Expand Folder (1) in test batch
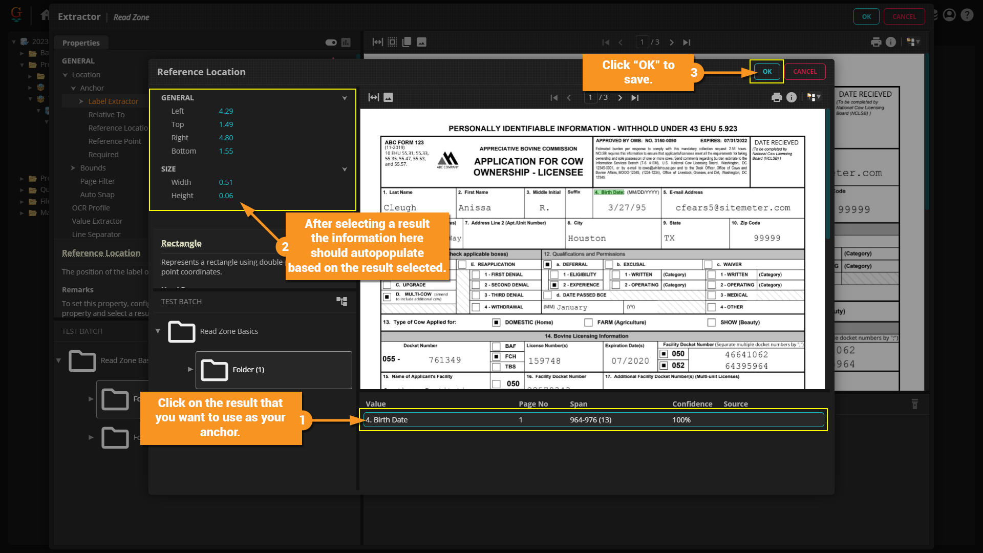The height and width of the screenshot is (553, 983). 190,369
